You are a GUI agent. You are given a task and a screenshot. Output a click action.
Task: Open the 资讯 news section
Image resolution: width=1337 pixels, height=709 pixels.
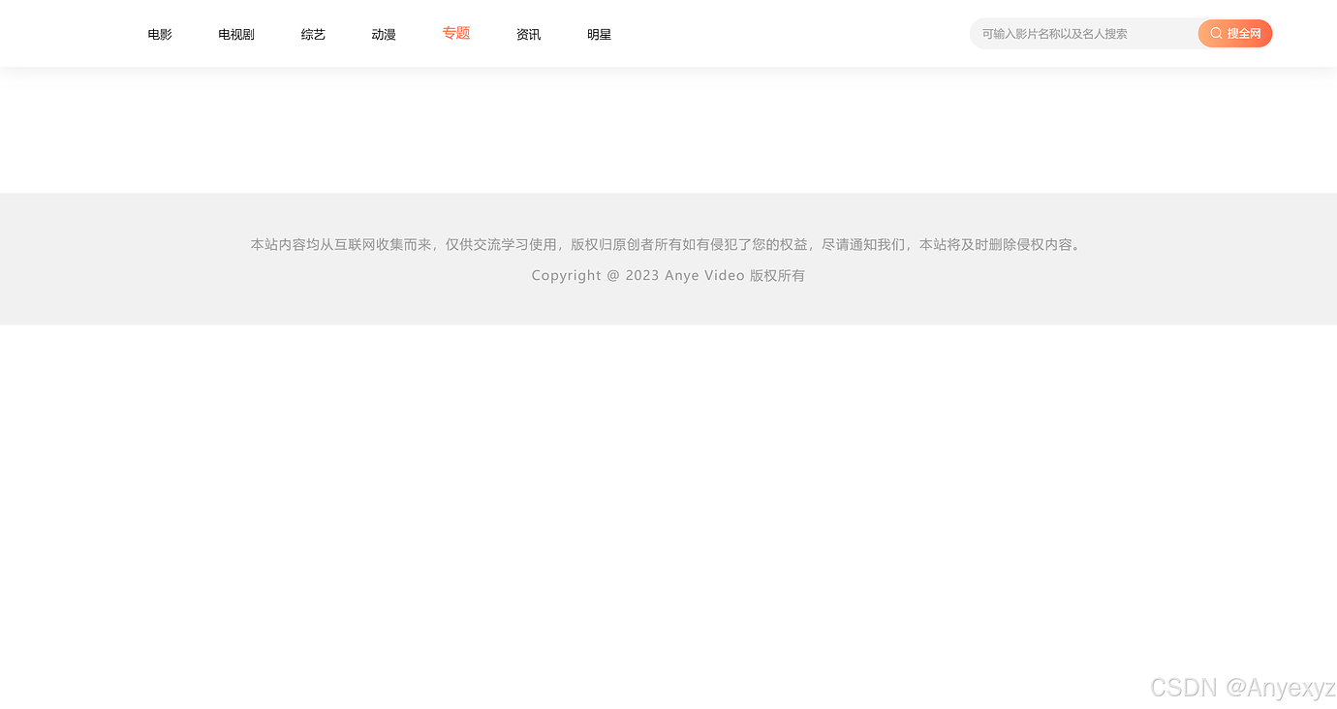(528, 34)
